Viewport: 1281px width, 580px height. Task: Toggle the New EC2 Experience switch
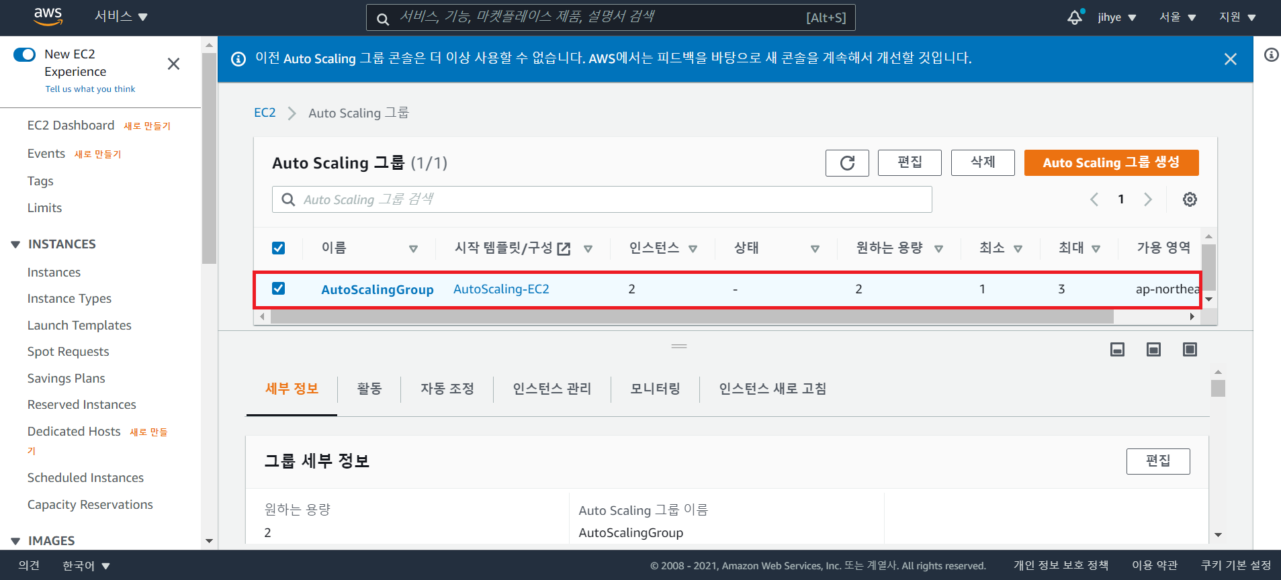[x=25, y=54]
